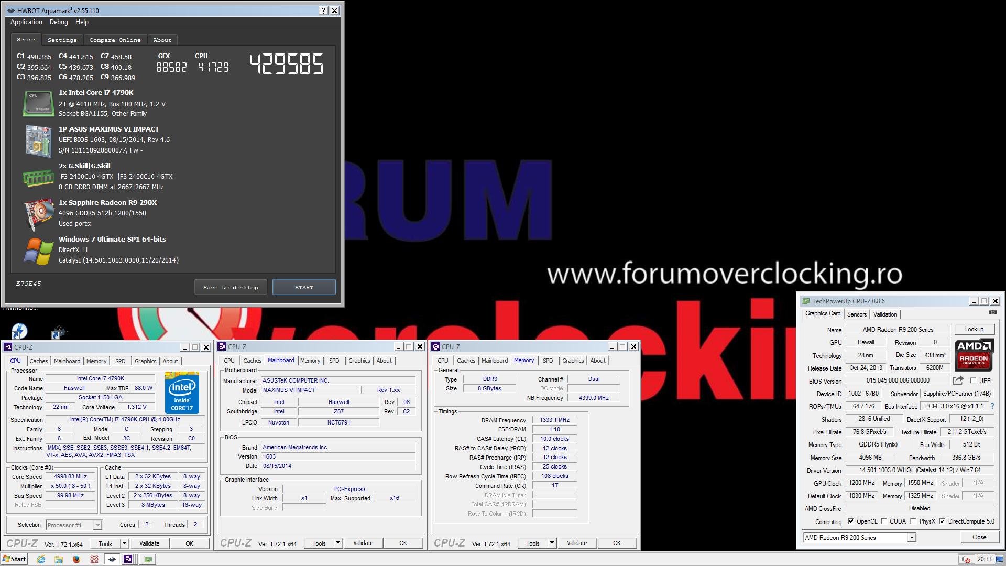Click the GPU-Z title bar app icon
The image size is (1006, 566).
click(806, 301)
